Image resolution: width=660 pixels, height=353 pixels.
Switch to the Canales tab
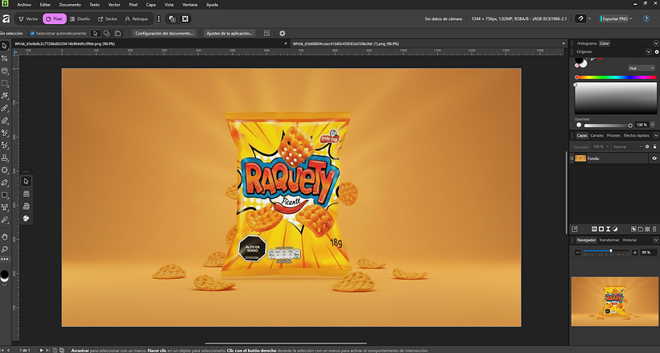pyautogui.click(x=596, y=135)
